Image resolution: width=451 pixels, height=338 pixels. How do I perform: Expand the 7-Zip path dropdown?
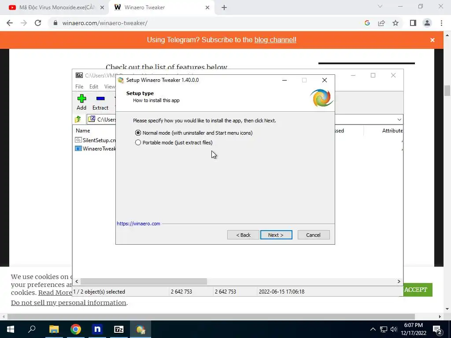pos(399,120)
